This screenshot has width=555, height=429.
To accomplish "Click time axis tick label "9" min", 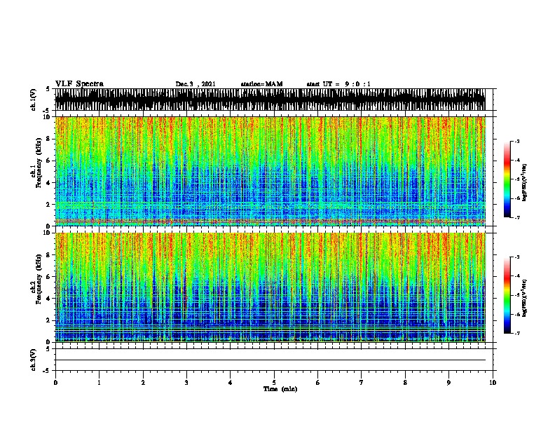I will 448,383.
